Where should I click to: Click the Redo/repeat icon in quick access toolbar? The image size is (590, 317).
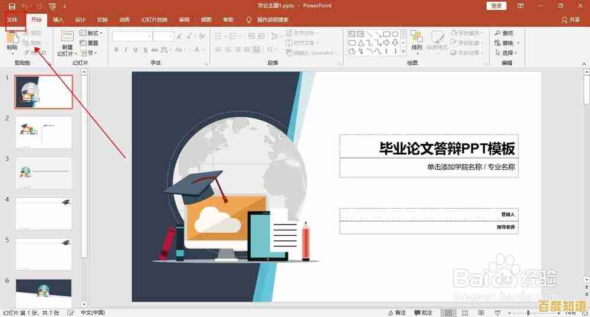pos(39,6)
